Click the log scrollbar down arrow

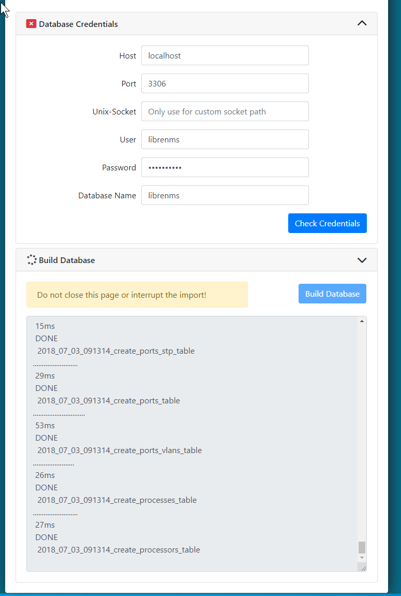tap(362, 557)
